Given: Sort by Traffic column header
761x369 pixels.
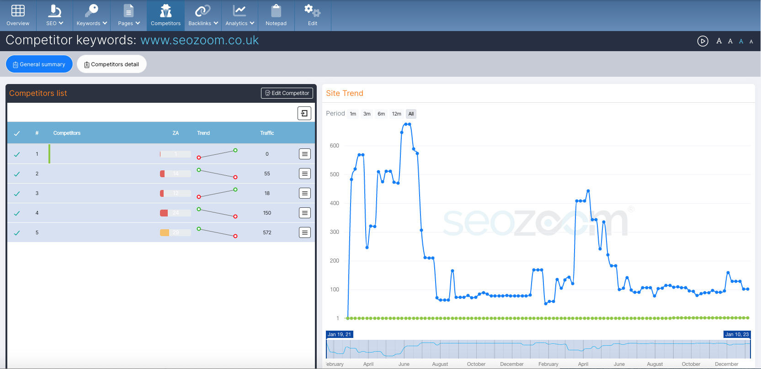Looking at the screenshot, I should pos(267,133).
